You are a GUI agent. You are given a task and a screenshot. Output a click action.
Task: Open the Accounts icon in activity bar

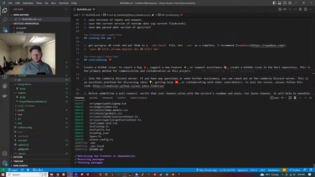pyautogui.click(x=4, y=153)
